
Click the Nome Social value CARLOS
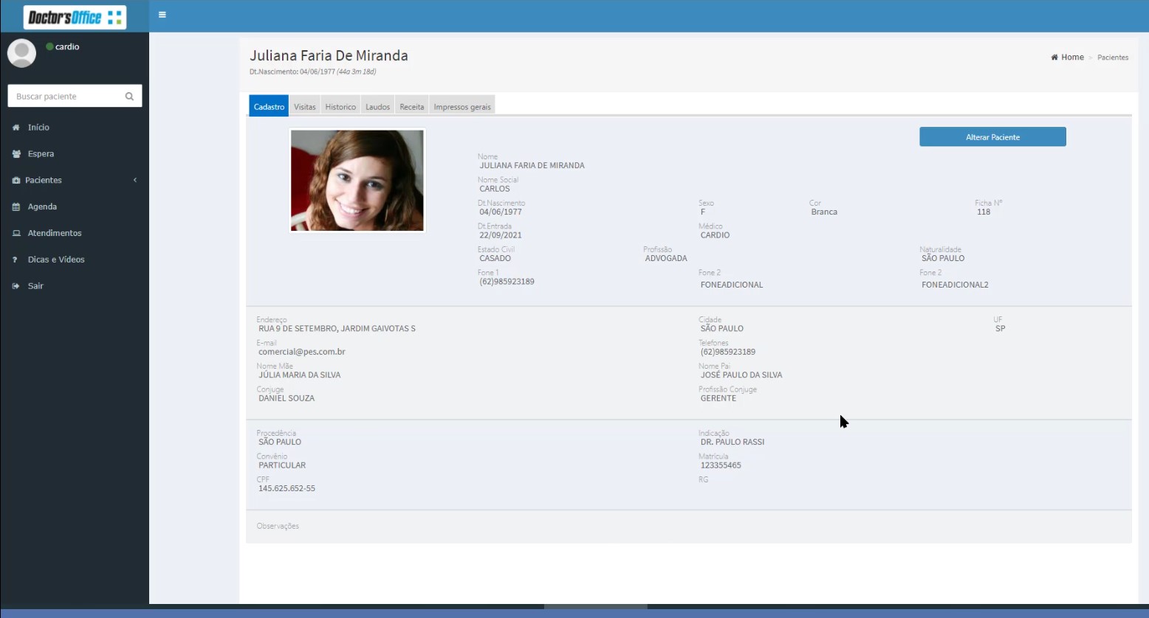click(495, 189)
